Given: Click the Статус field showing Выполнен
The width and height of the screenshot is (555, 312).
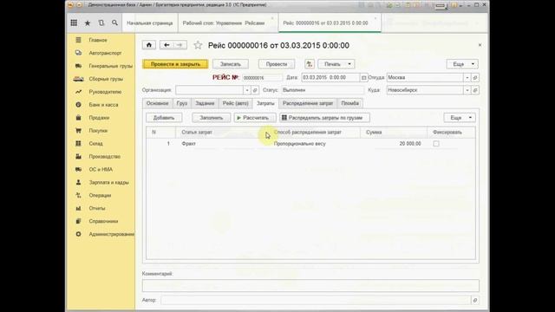Looking at the screenshot, I should 323,90.
